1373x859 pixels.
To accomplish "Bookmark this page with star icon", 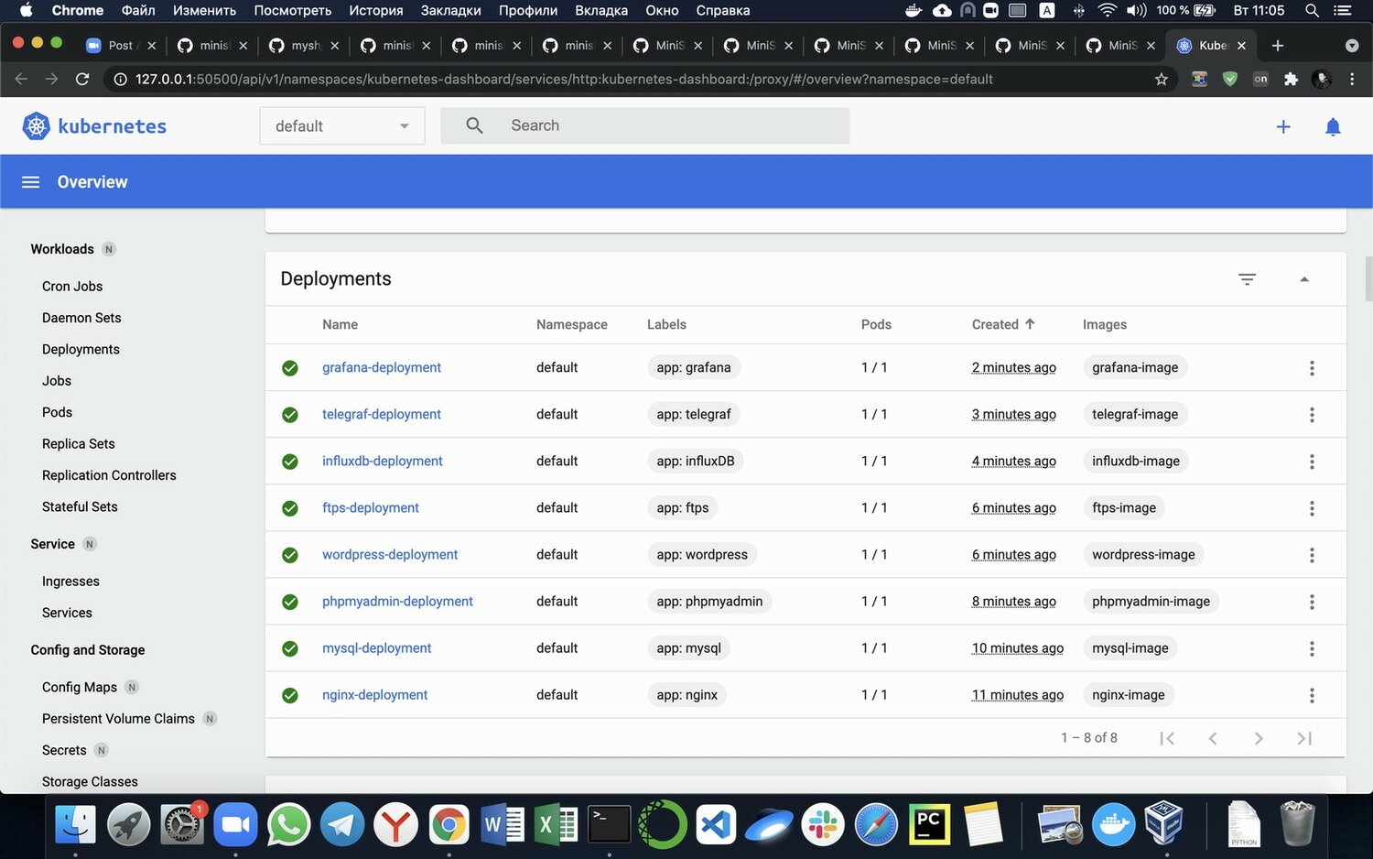I will point(1162,79).
